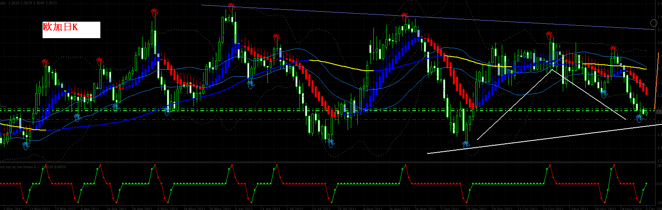This screenshot has height=210, width=662.
Task: Click the blue hand marker below the mid-June pullback
Action: tap(251, 85)
